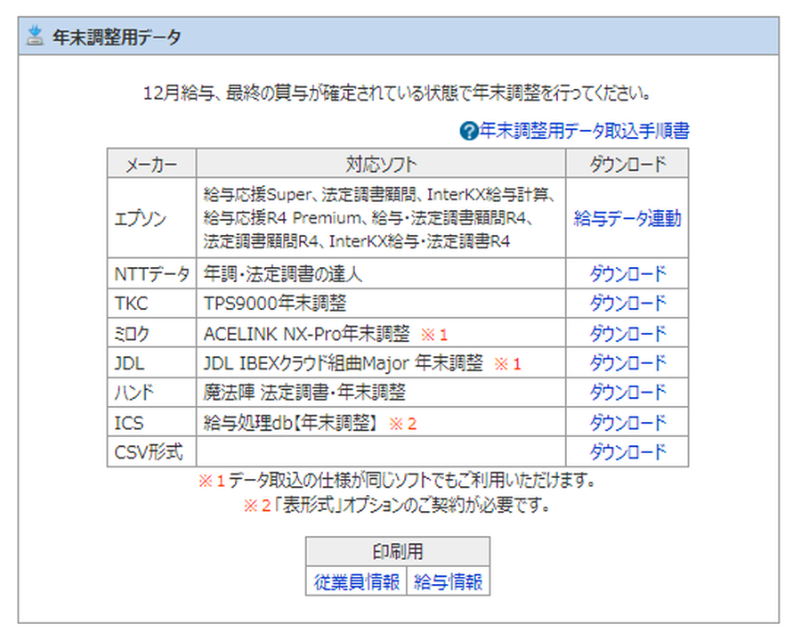Click the ダウンロード column header
The width and height of the screenshot is (801, 641).
pos(627,164)
